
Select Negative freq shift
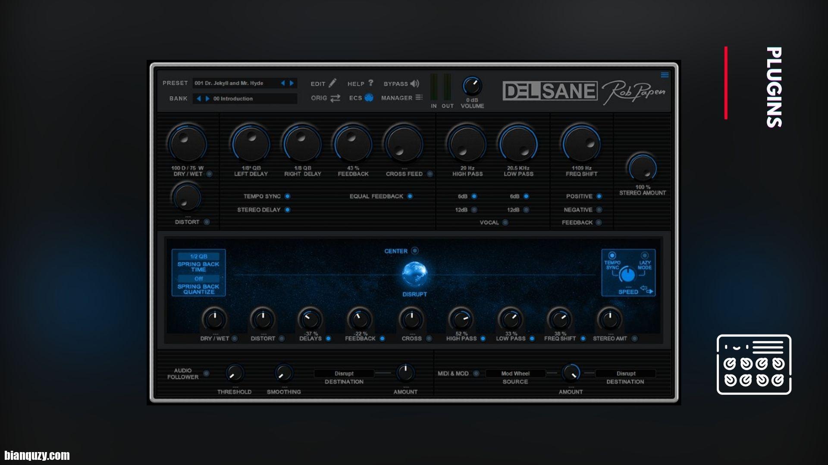tap(599, 210)
